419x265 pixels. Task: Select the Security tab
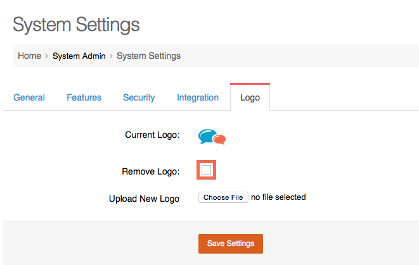coord(139,97)
